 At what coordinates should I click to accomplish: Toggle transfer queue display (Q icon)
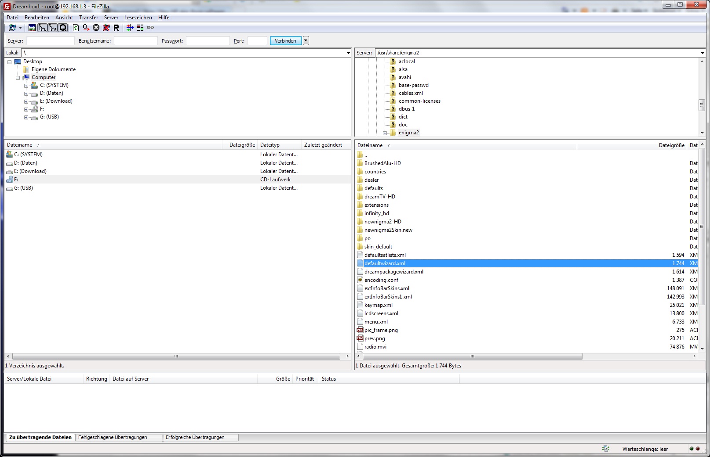click(63, 28)
